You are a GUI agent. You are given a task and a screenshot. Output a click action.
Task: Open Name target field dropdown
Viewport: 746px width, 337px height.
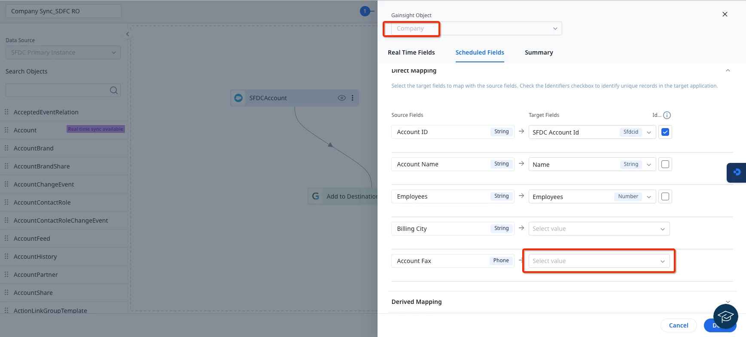592,164
